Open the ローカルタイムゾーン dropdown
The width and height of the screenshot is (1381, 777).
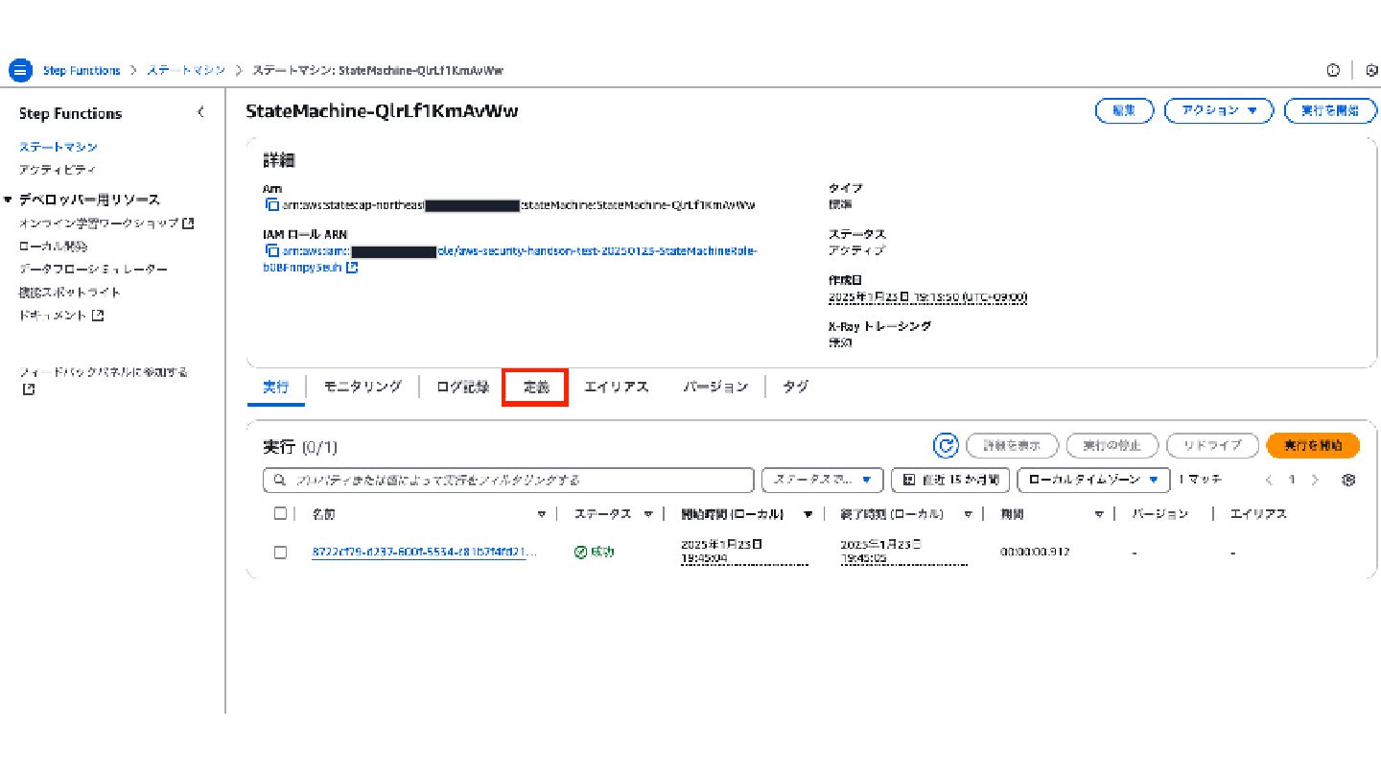(x=1093, y=480)
